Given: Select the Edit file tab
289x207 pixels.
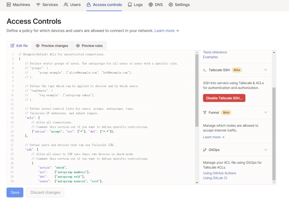Looking at the screenshot, I should [19, 46].
